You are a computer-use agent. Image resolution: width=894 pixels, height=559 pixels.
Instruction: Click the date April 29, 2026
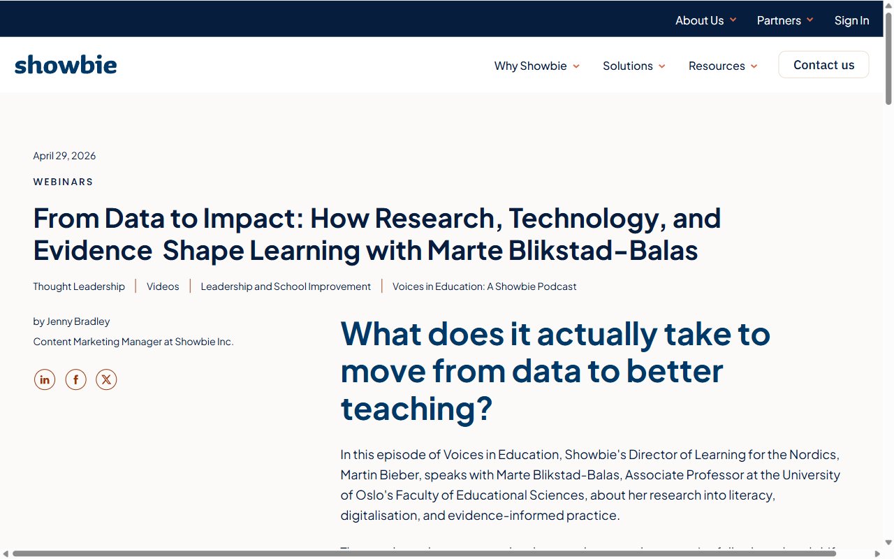click(64, 156)
